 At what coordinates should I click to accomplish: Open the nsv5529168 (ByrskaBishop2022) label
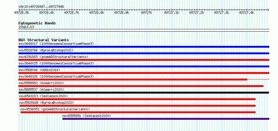pos(47,103)
